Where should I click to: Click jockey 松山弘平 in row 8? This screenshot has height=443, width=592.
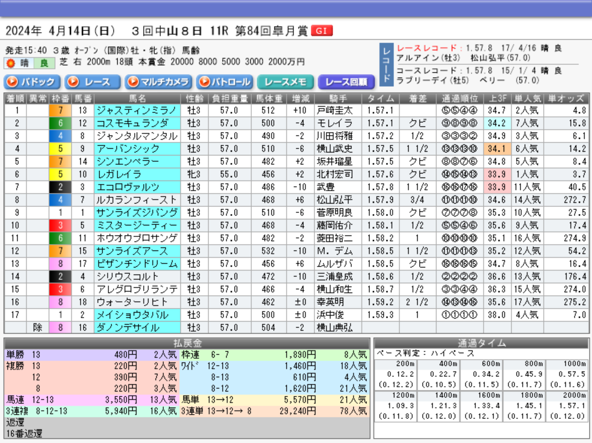[334, 200]
